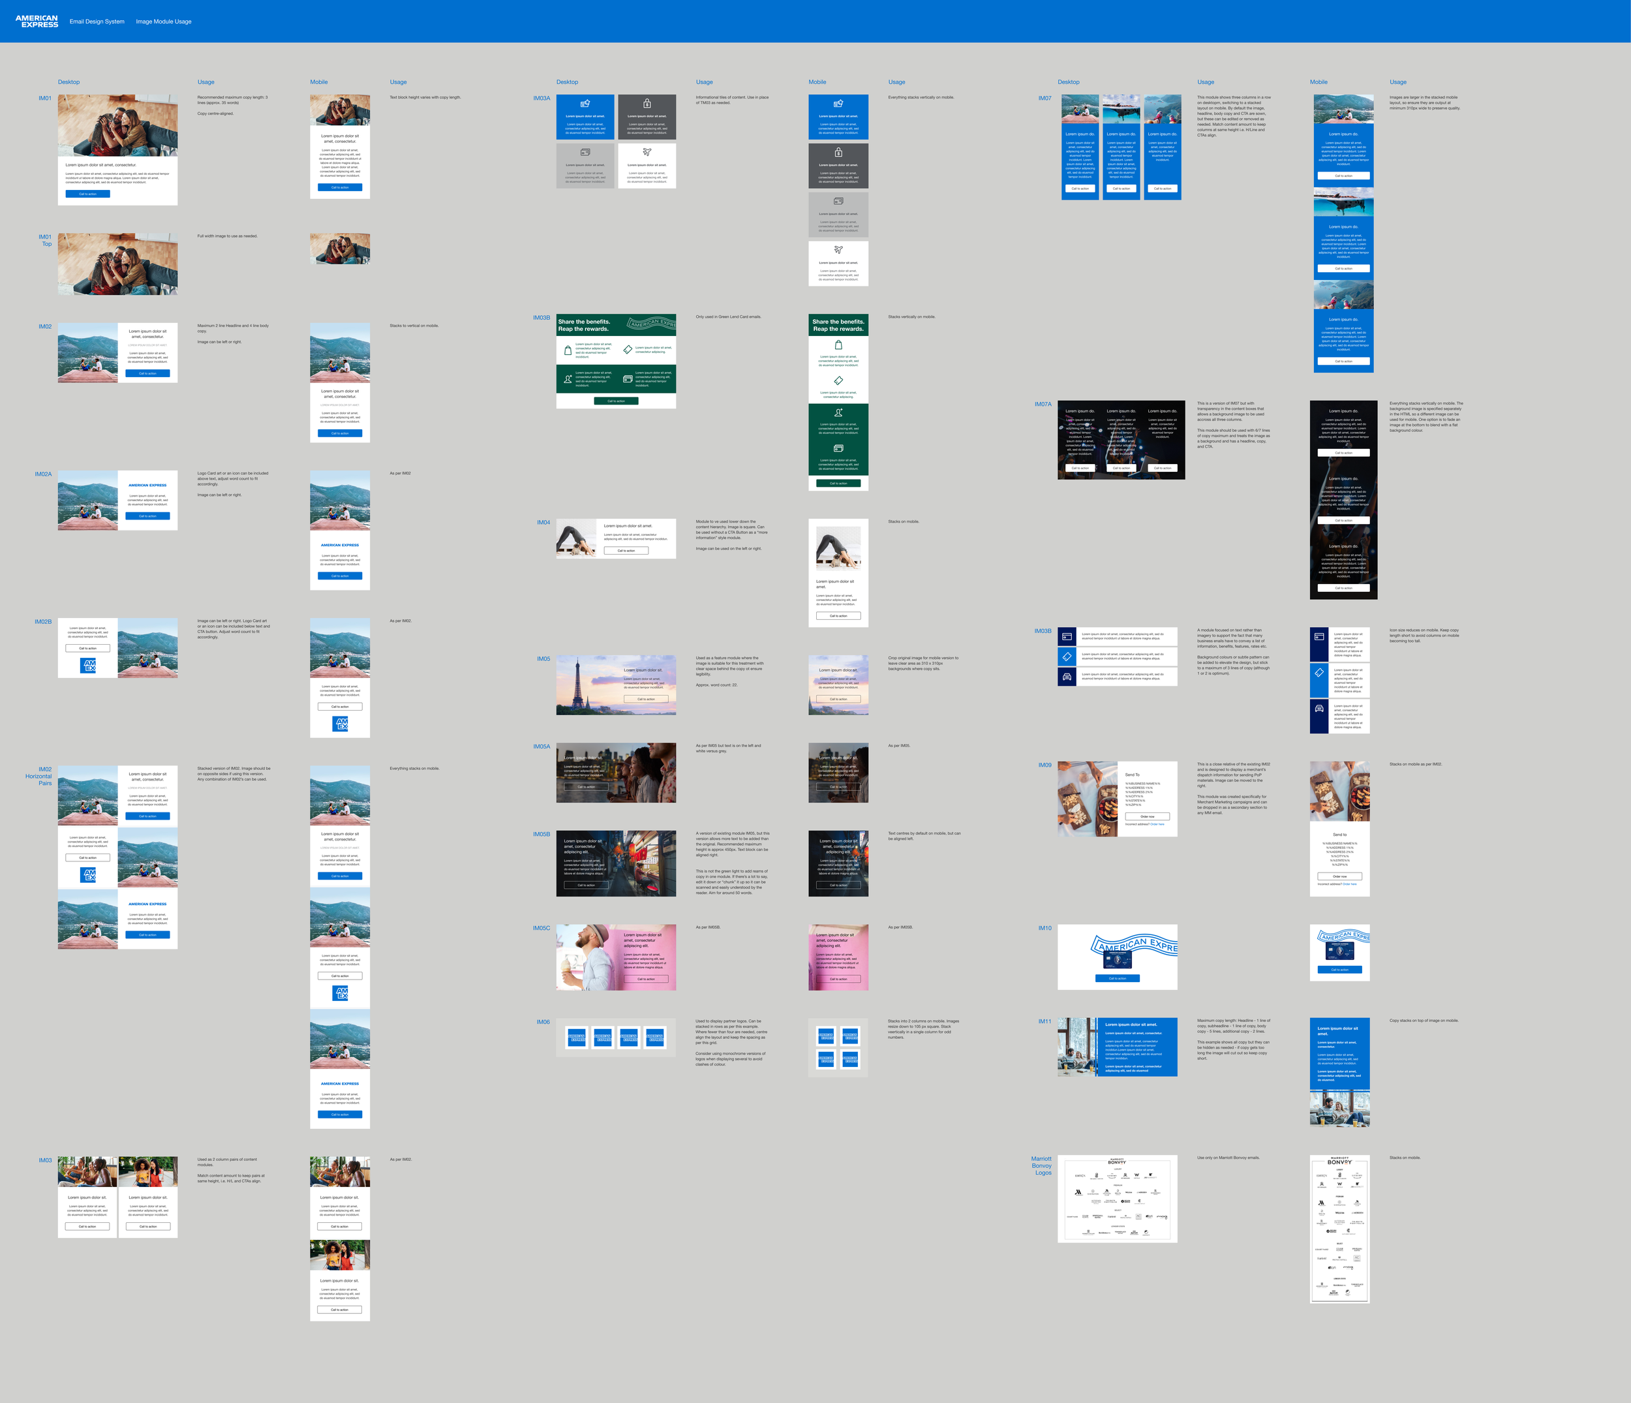1631x1403 pixels.
Task: Click 'Only used in Green Lend Card emails.' note
Action: pos(728,316)
